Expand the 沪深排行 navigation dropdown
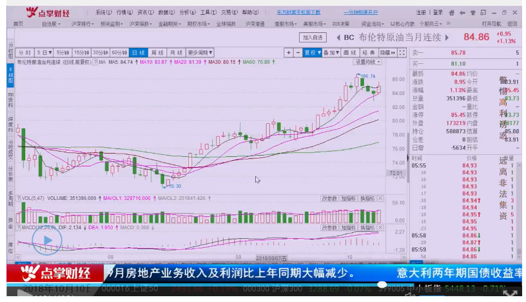 (83, 24)
